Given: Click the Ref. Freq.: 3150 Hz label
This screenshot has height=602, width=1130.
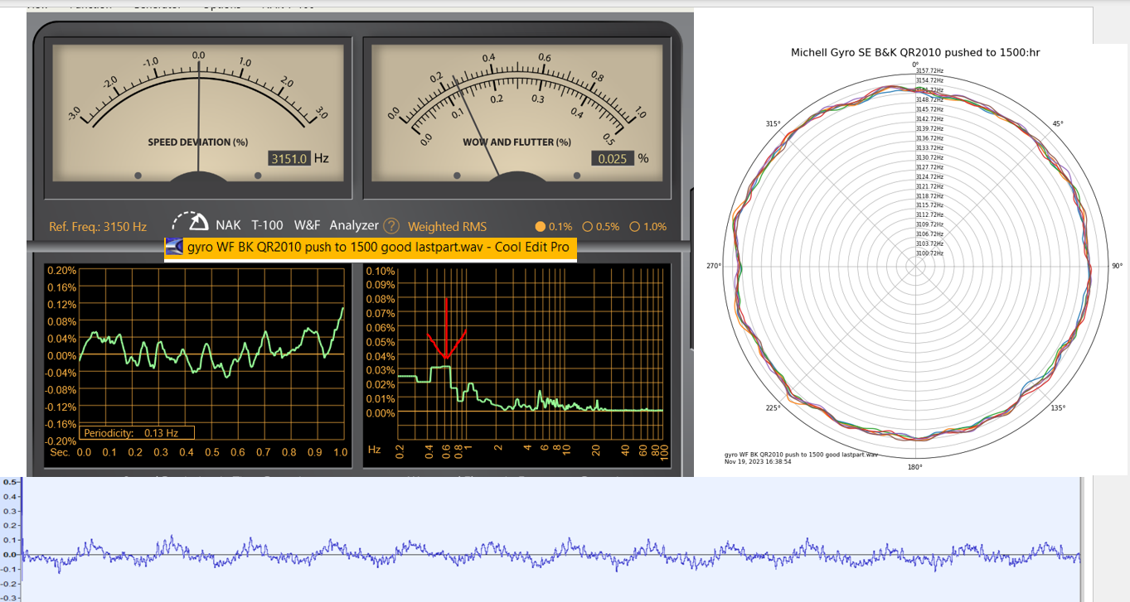Looking at the screenshot, I should 98,226.
